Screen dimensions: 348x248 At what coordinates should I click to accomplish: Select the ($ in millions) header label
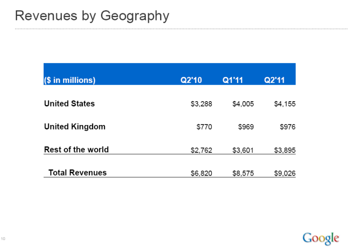pos(69,80)
